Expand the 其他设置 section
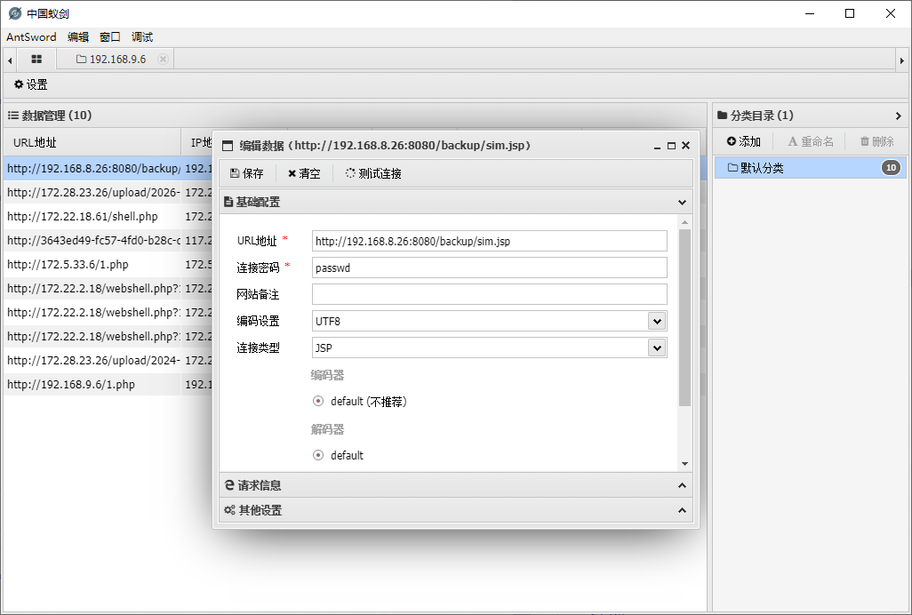 [x=455, y=510]
